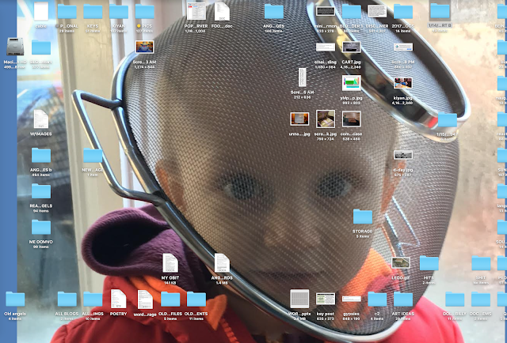Select the unna....jpg image thumbnail
The height and width of the screenshot is (343, 507).
[x=299, y=119]
